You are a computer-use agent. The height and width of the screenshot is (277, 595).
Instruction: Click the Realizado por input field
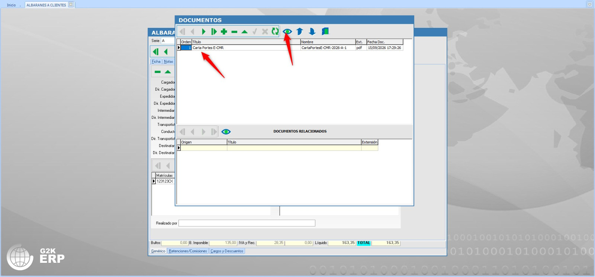point(247,223)
